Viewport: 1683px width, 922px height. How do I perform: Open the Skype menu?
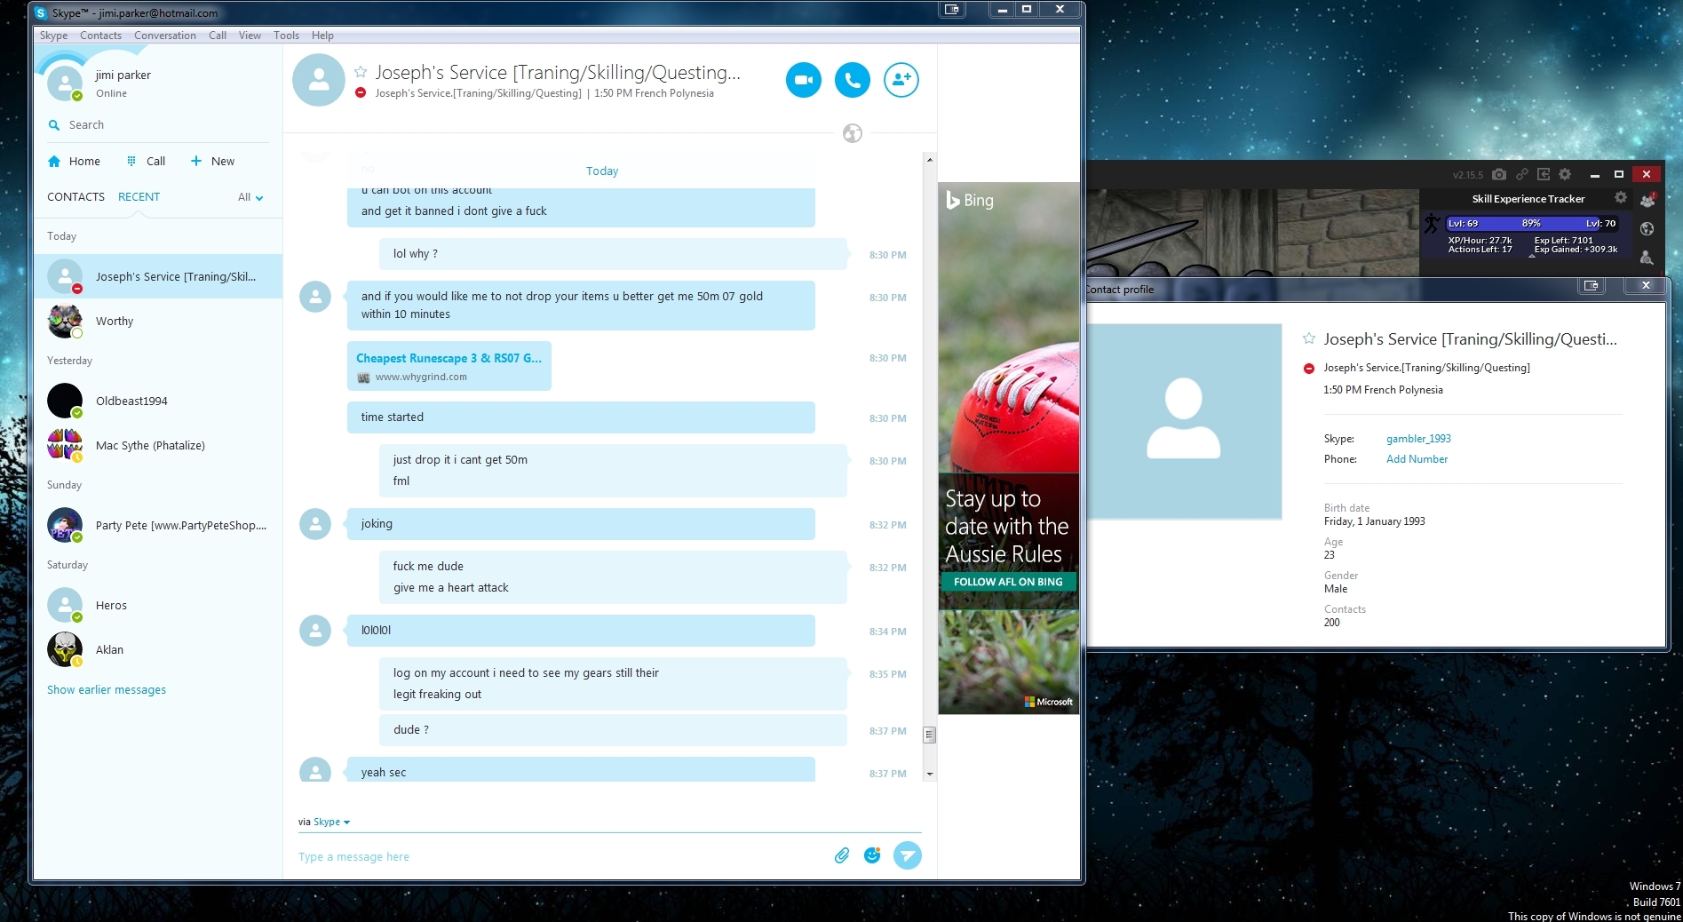click(54, 36)
